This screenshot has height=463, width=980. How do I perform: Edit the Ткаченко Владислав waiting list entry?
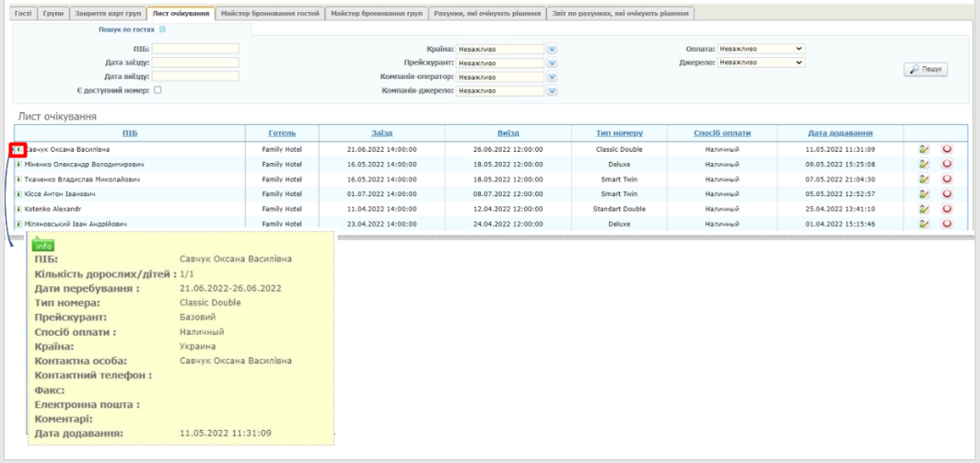pos(924,179)
